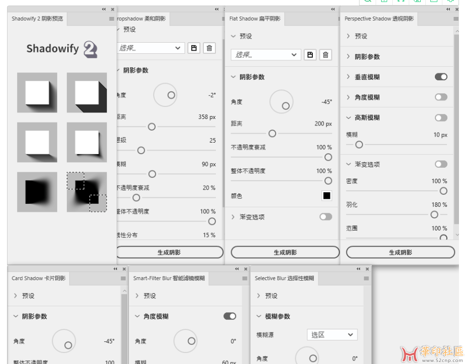This screenshot has height=364, width=465.
Task: Select the Flat Shadow 扁平阴影 tab
Action: click(255, 19)
